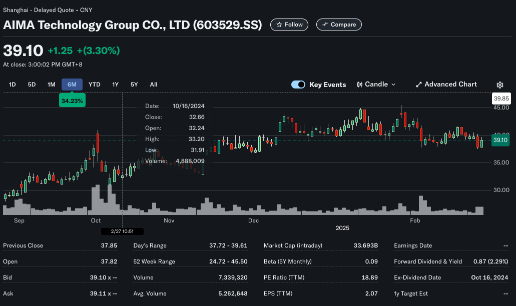
Task: Click the PE Ratio value 18.89
Action: click(x=369, y=277)
